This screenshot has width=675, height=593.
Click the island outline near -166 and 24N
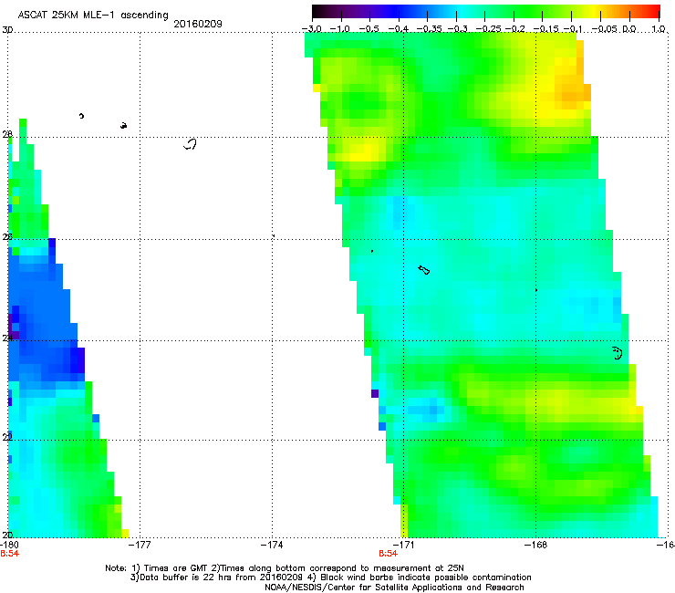coord(618,353)
